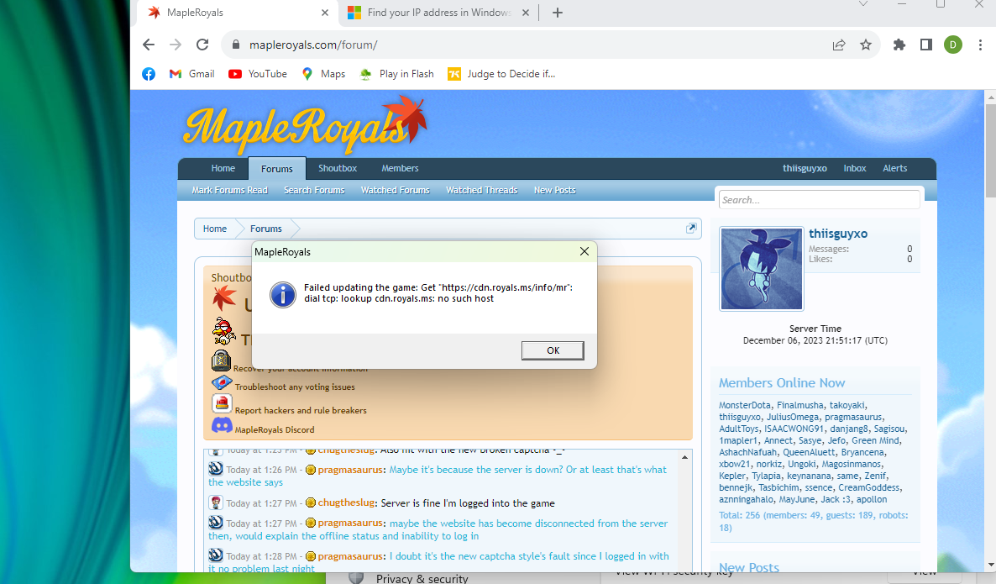
Task: Close the Find your IP address tab
Action: pos(526,13)
